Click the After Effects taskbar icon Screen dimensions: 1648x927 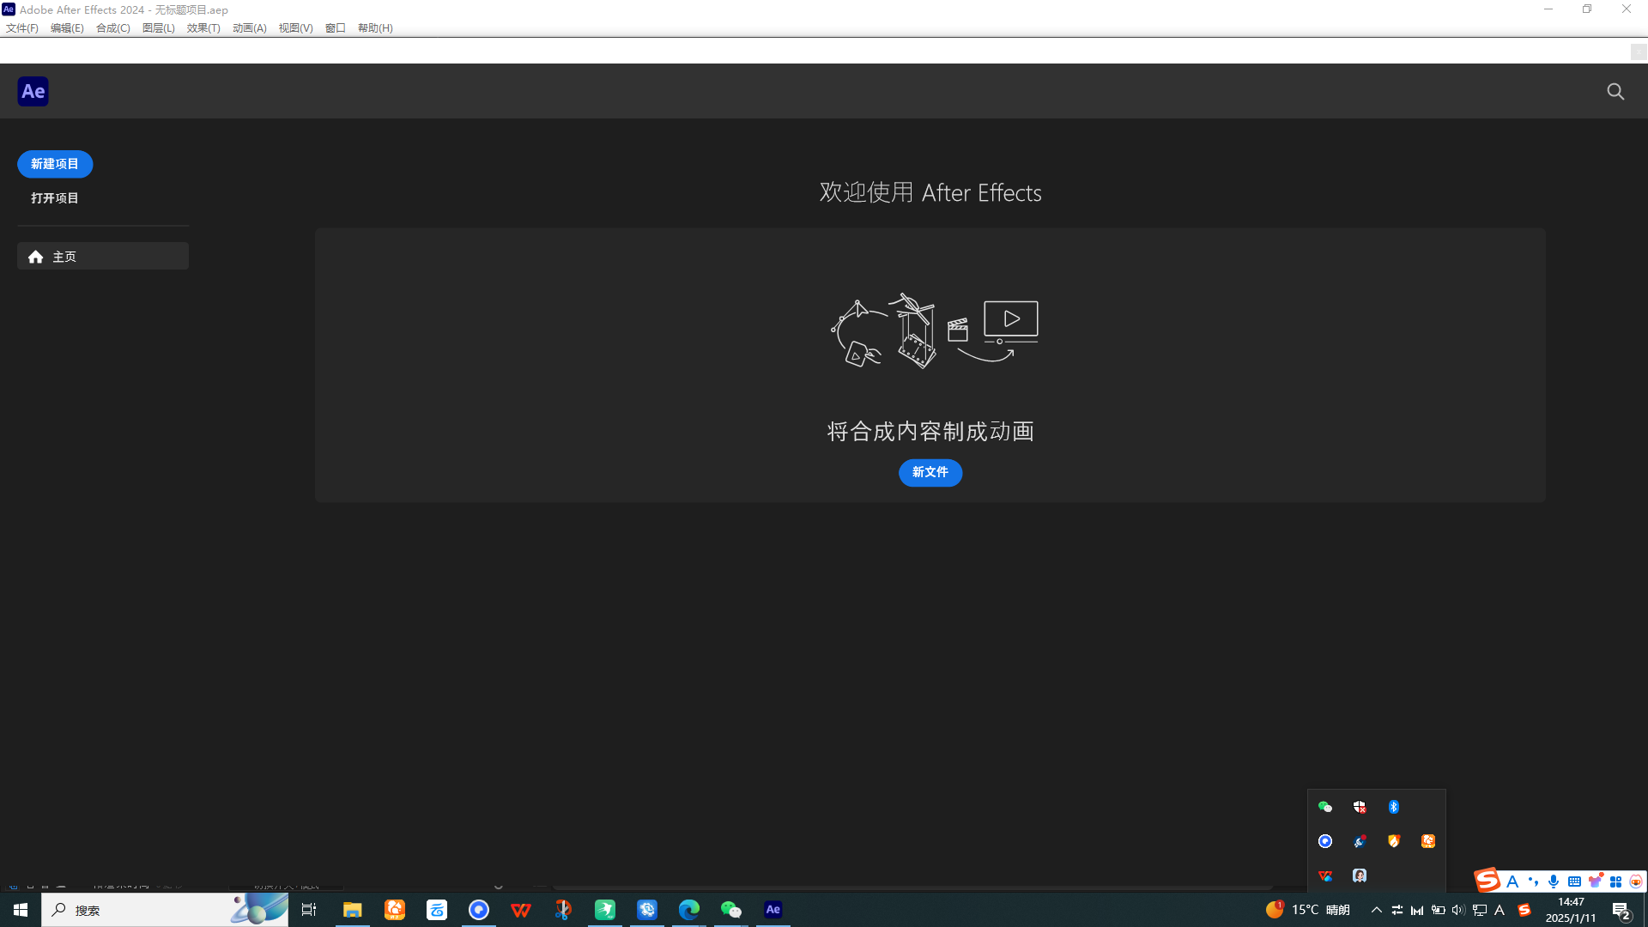(773, 910)
